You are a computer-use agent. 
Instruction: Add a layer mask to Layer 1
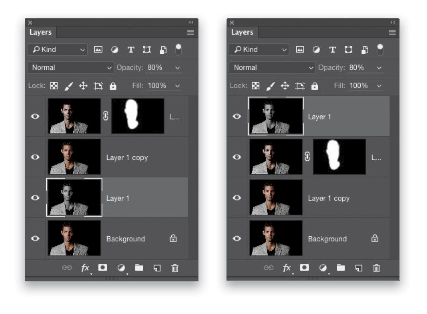click(x=103, y=268)
